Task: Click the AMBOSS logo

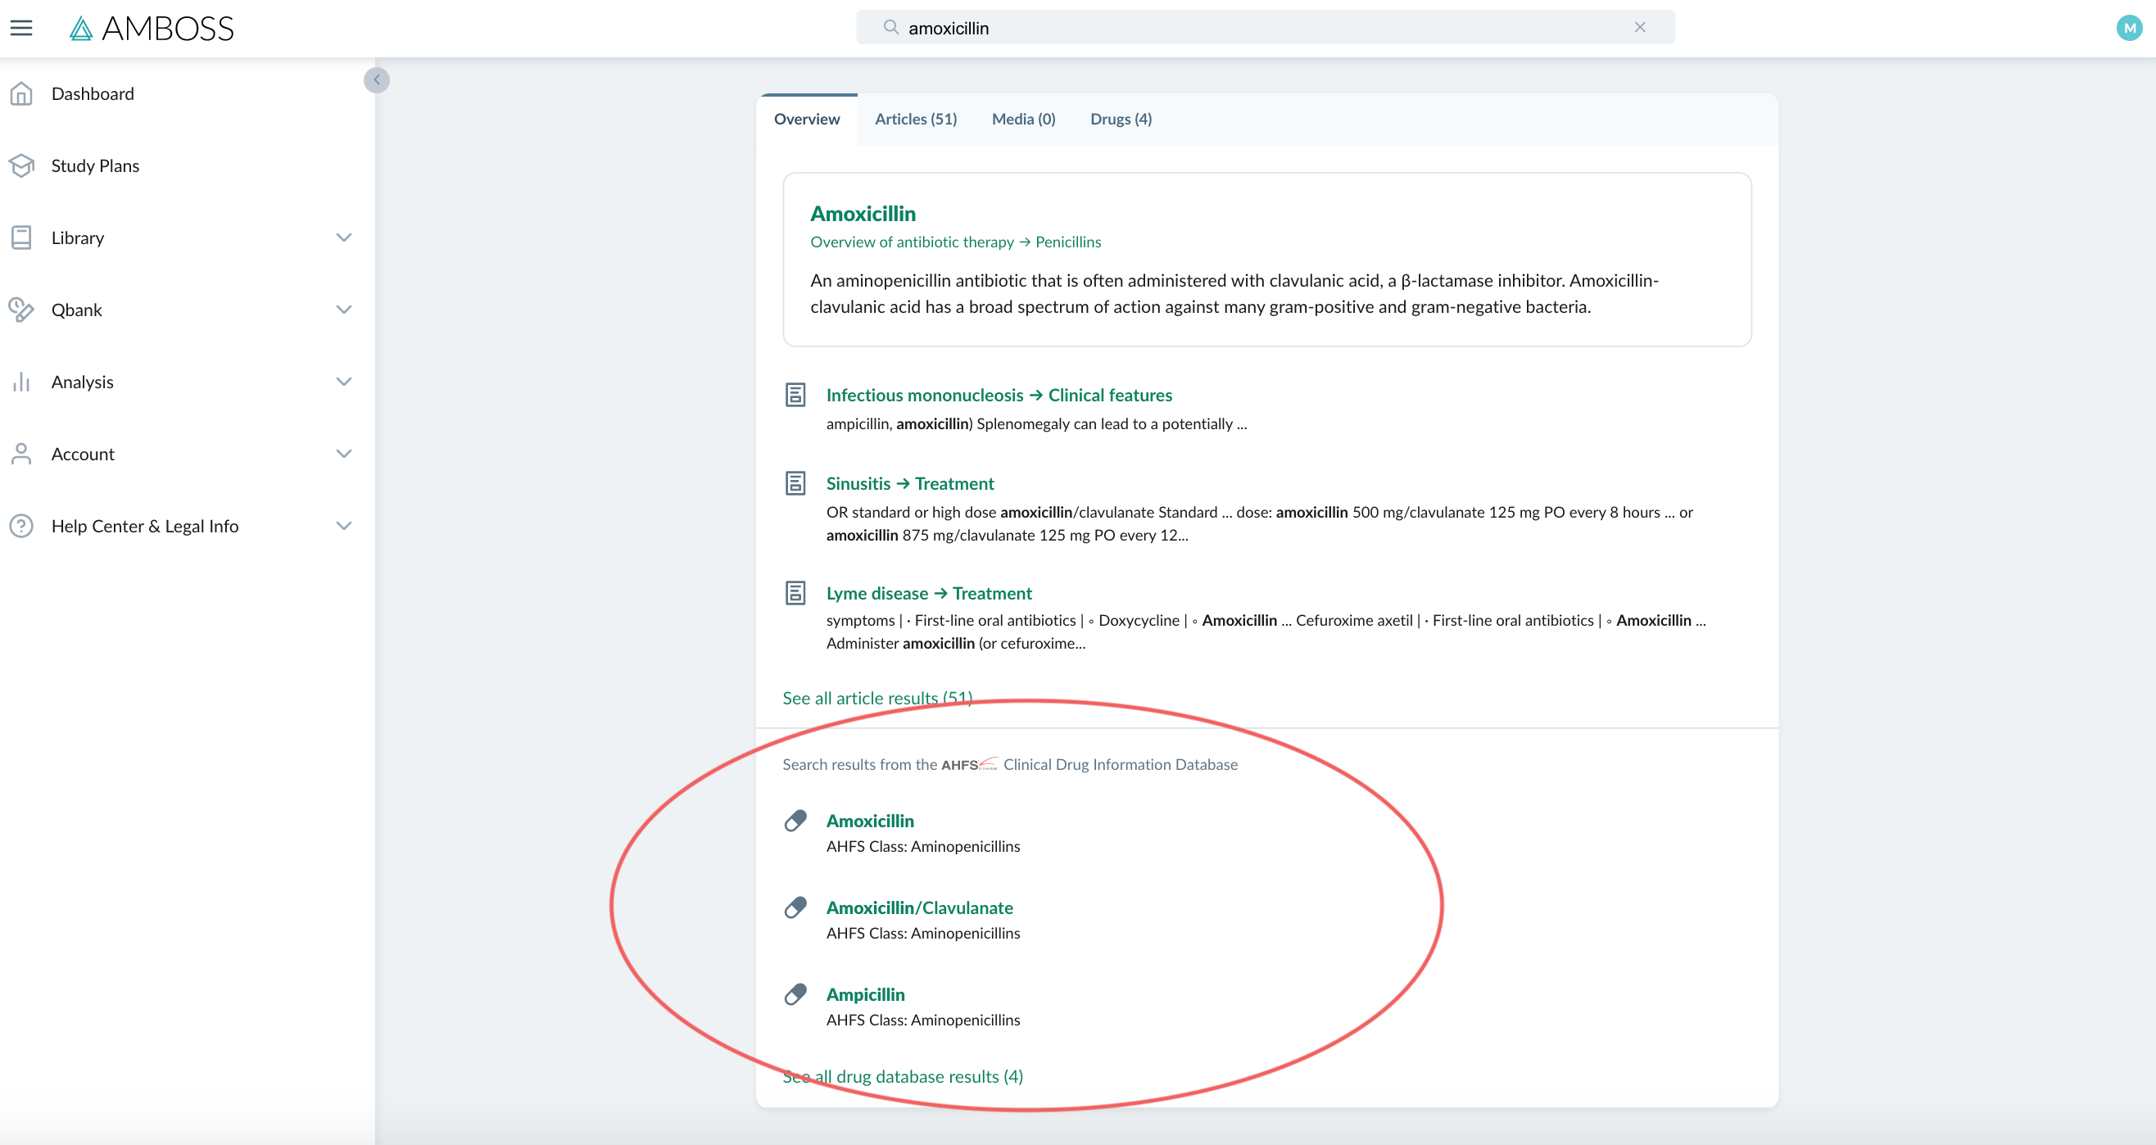Action: 152,29
